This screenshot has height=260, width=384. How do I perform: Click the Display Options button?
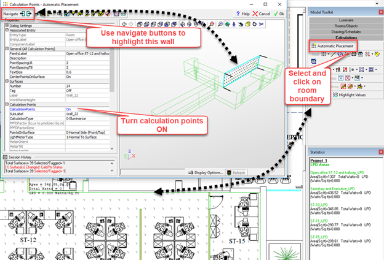tap(205, 173)
